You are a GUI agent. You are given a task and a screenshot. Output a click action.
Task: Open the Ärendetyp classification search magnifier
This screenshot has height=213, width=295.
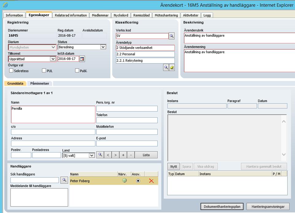pyautogui.click(x=166, y=68)
